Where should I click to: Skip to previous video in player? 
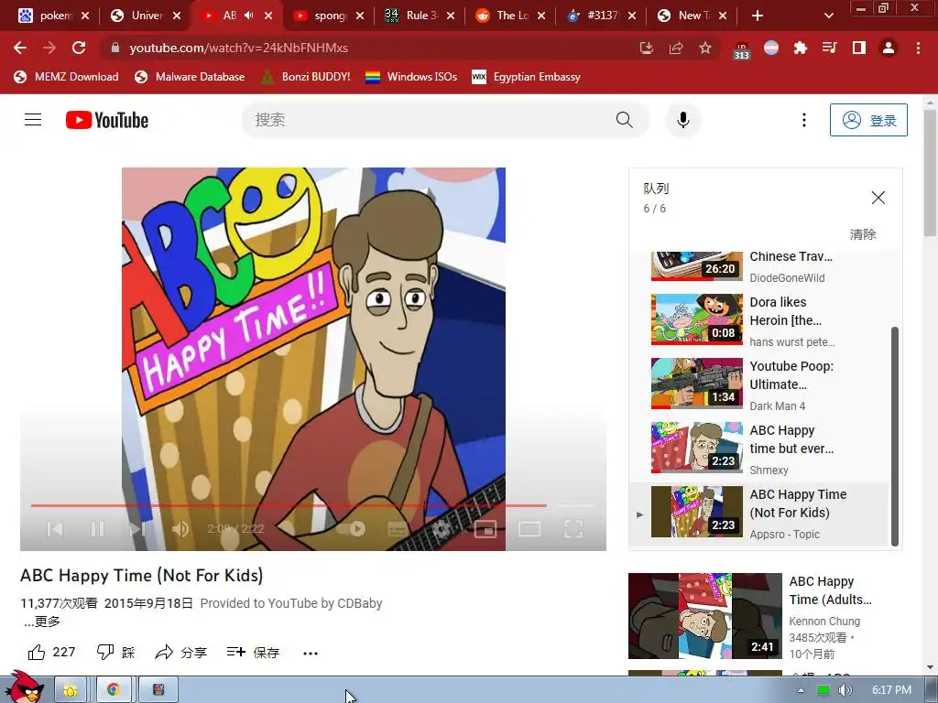(x=54, y=528)
